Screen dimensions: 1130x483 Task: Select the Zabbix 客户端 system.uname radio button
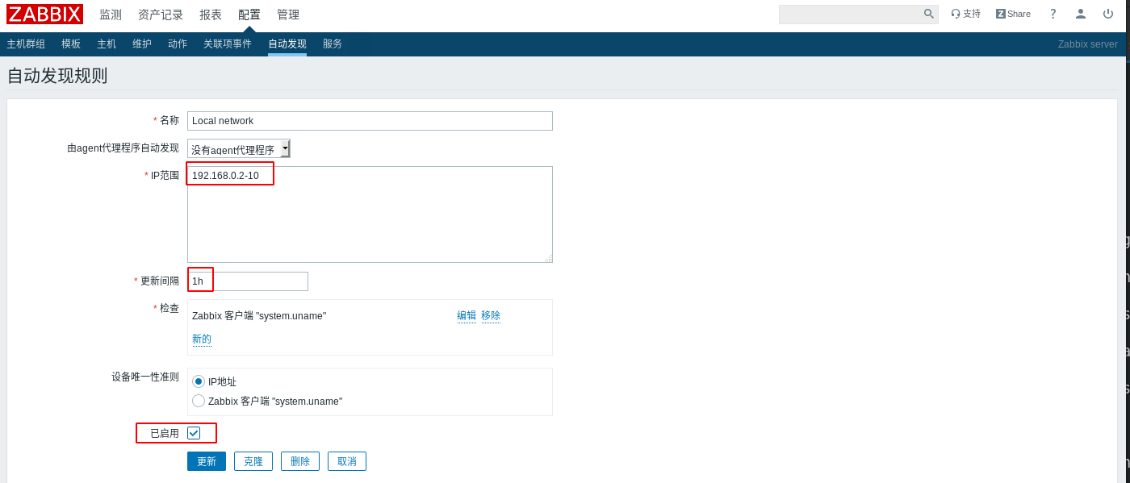pos(199,401)
